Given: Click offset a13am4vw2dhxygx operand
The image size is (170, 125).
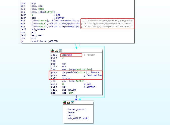Looking at the screenshot, I should [65, 21].
